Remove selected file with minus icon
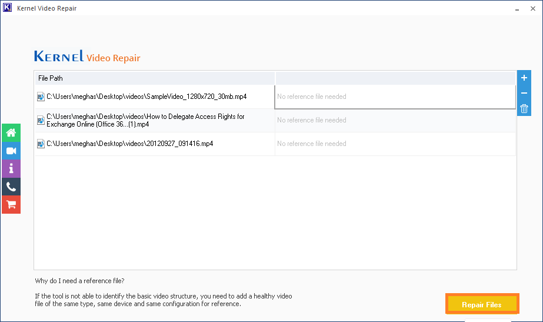Screen dimensions: 543x322 (524, 93)
